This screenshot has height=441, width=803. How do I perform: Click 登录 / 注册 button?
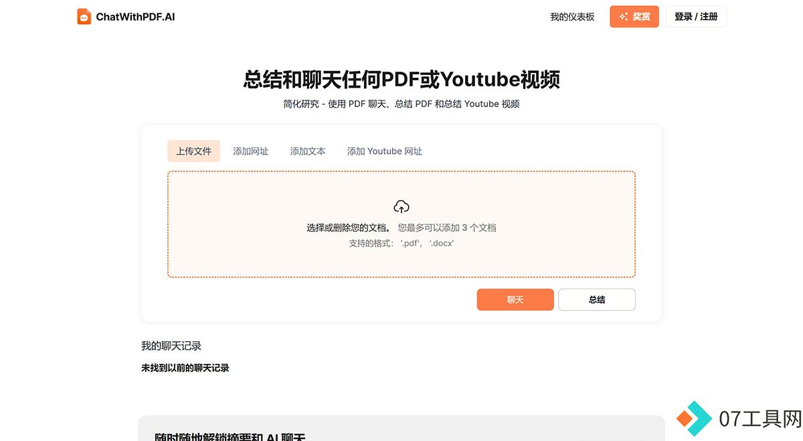tap(696, 17)
